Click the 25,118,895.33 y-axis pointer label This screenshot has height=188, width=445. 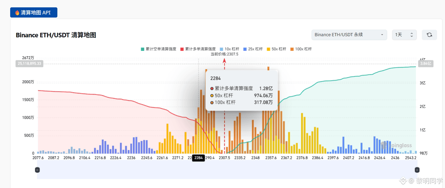(29, 64)
